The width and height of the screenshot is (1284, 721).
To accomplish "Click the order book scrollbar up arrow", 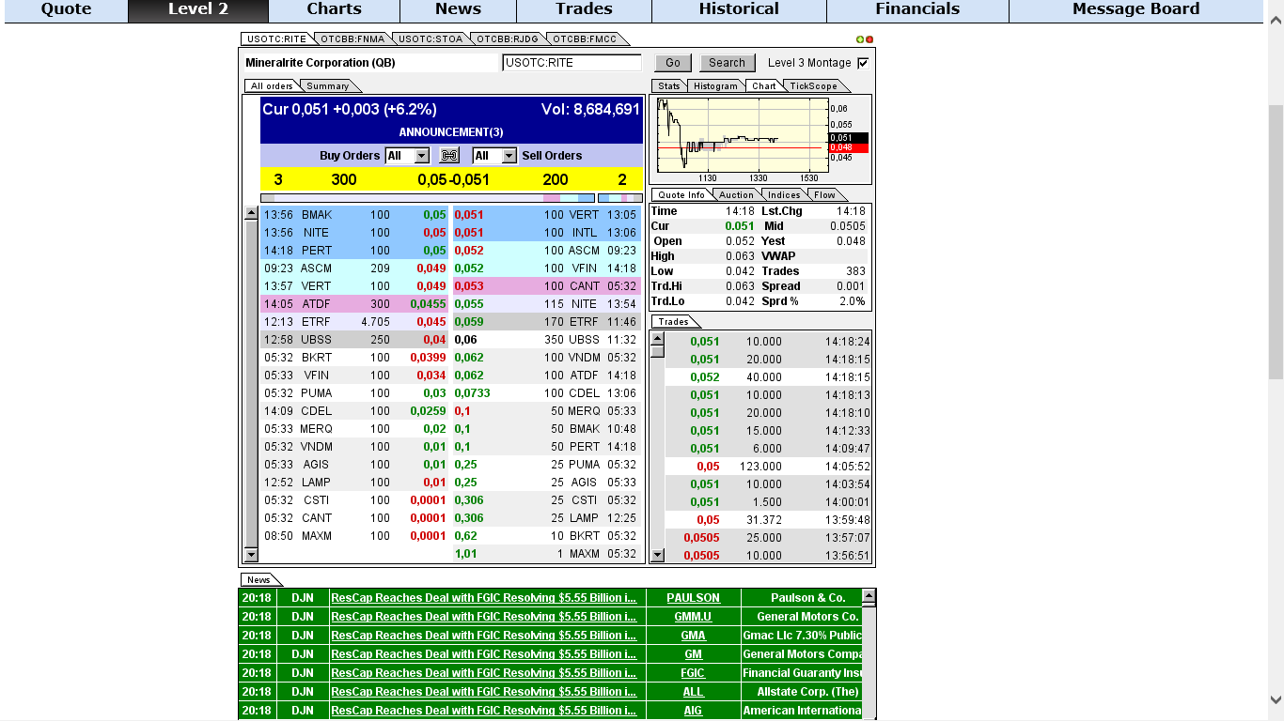I will 251,213.
